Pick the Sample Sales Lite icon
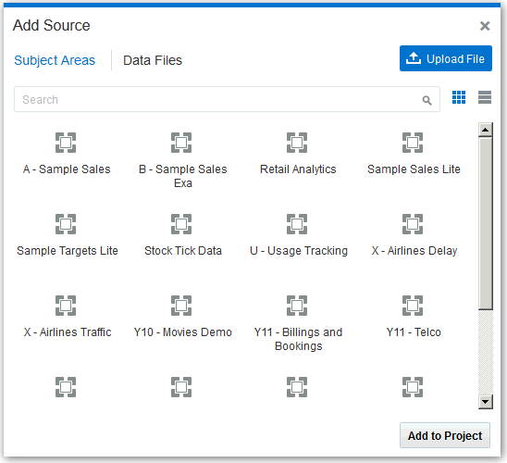Image resolution: width=507 pixels, height=463 pixels. point(413,143)
